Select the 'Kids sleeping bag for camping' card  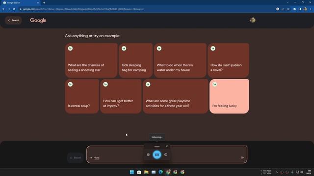(135, 60)
